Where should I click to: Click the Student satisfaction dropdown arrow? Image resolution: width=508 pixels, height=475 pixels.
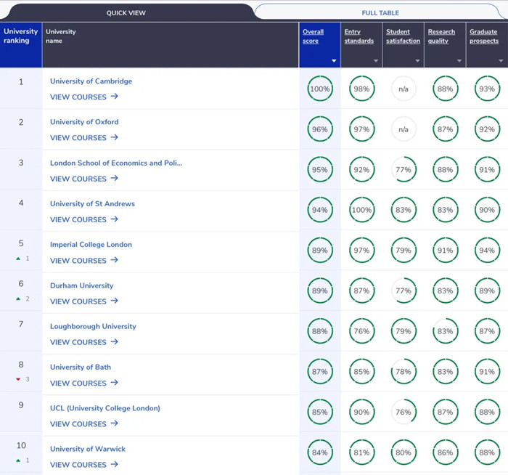click(417, 61)
